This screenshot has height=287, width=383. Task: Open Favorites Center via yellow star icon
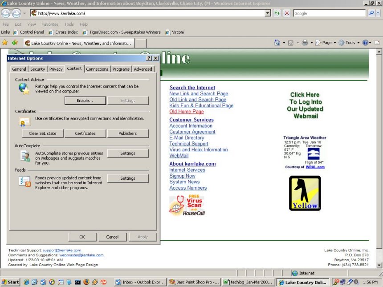[4, 43]
